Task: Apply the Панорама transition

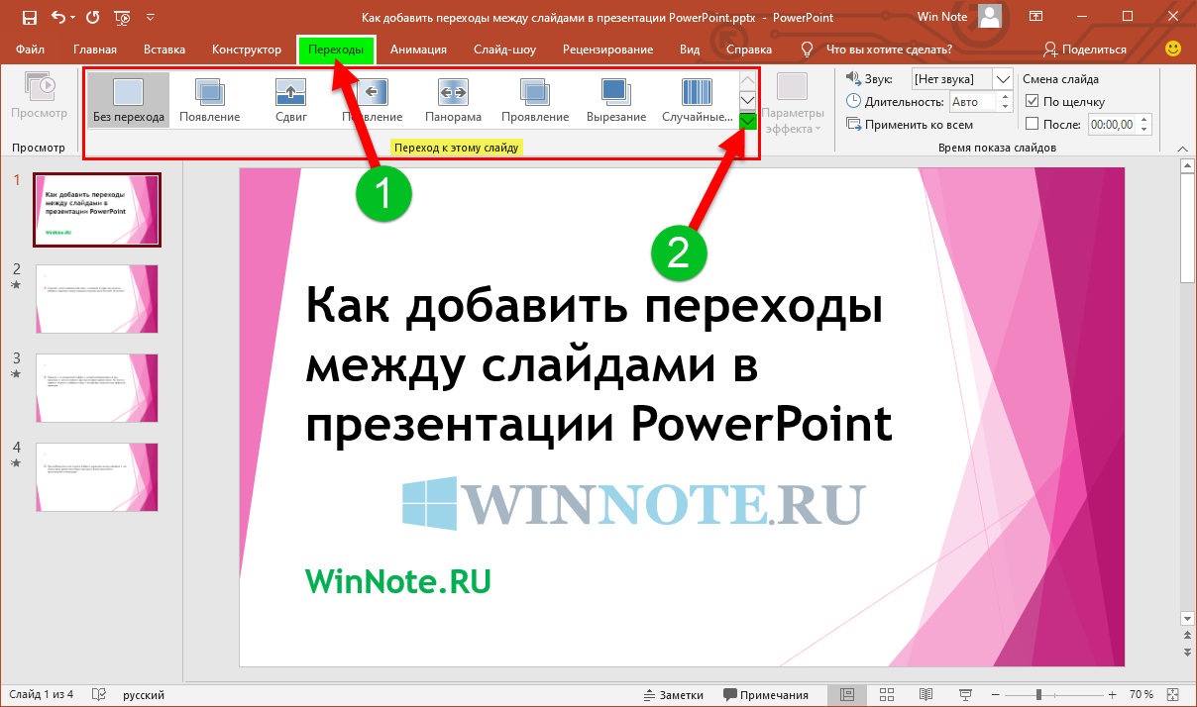Action: tap(454, 99)
